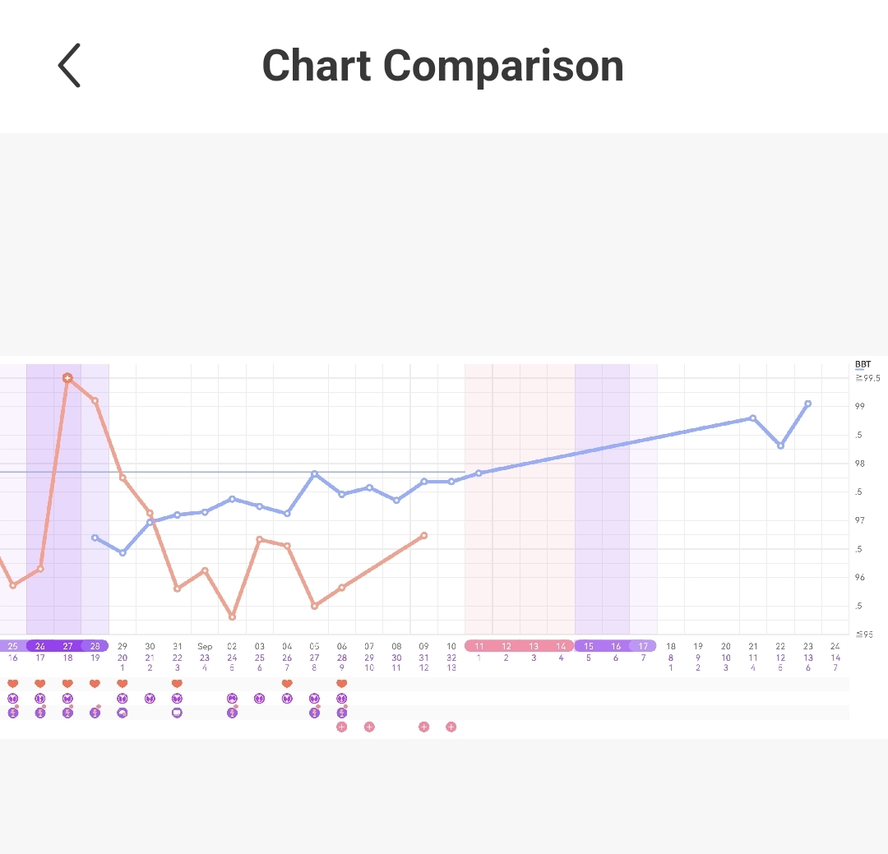888x854 pixels.
Task: Tap the purple square icon under date 31
Action: coord(177,713)
